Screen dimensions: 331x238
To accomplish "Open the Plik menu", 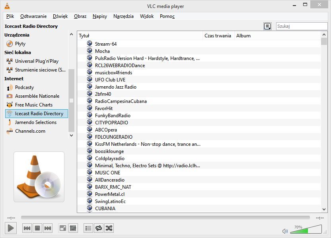I will (x=10, y=16).
